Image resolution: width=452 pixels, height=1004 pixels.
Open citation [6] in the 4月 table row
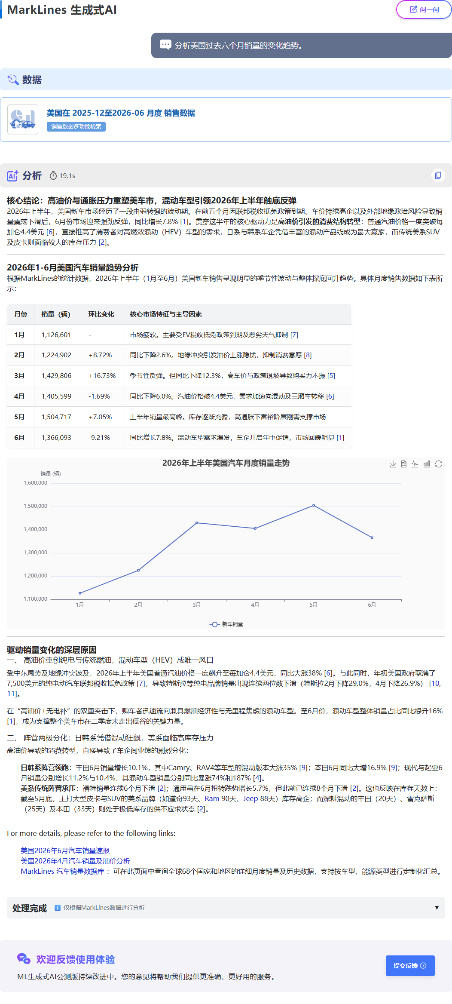[x=330, y=396]
